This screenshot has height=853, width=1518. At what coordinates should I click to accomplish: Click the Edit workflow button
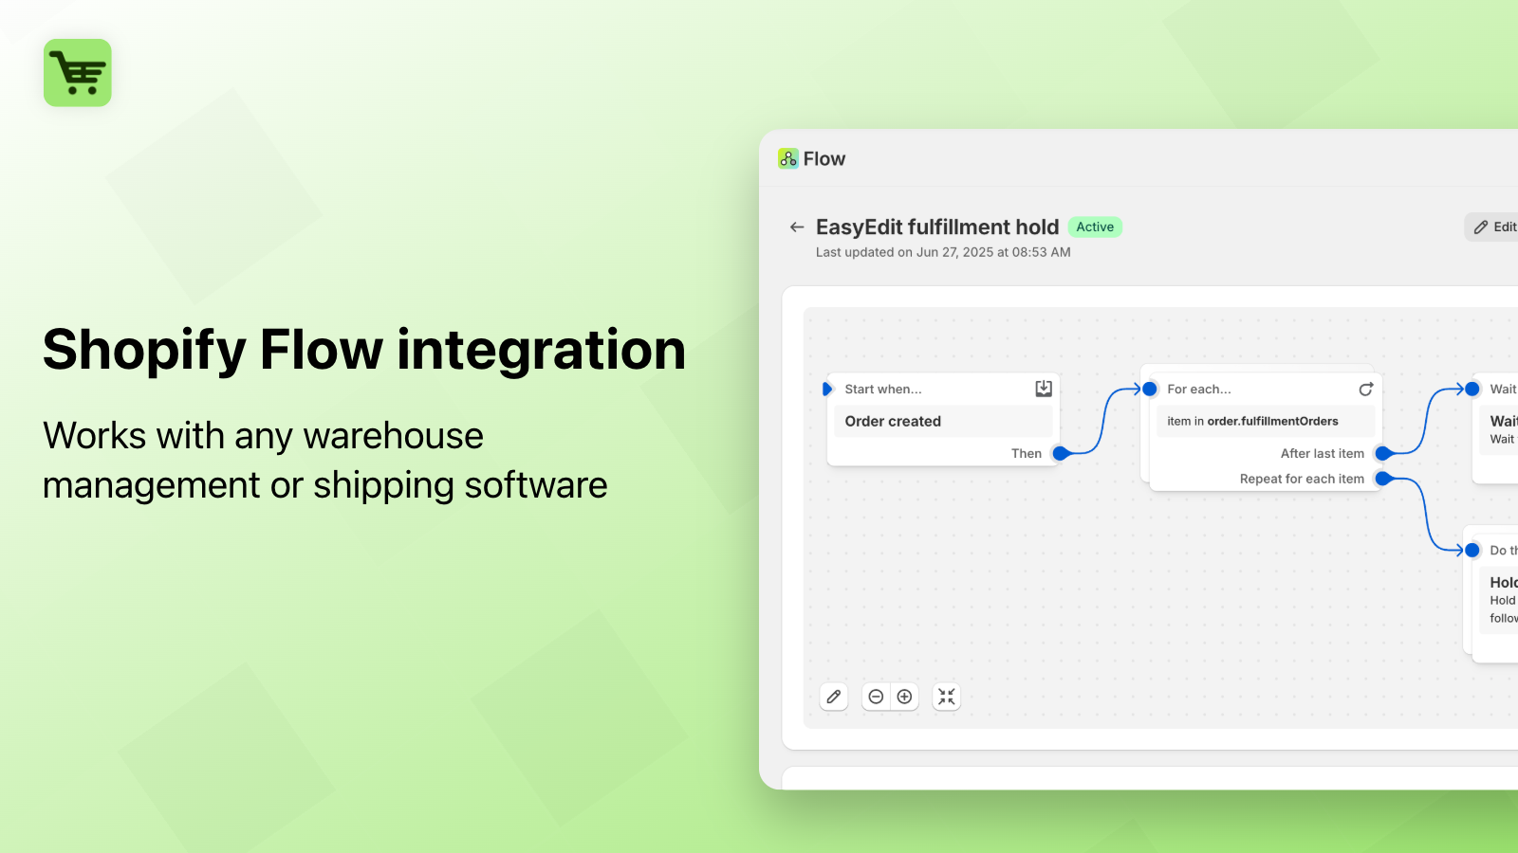pos(1493,227)
